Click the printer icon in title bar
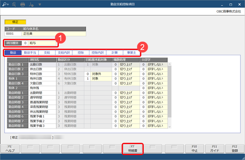Viewport: 245px width, 160px height. coord(22,5)
